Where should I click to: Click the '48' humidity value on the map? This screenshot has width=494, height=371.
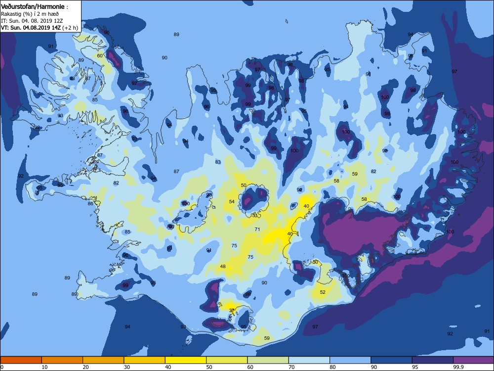click(x=223, y=266)
